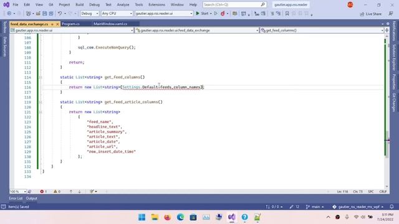Click the Open File folder icon

[x=38, y=14]
